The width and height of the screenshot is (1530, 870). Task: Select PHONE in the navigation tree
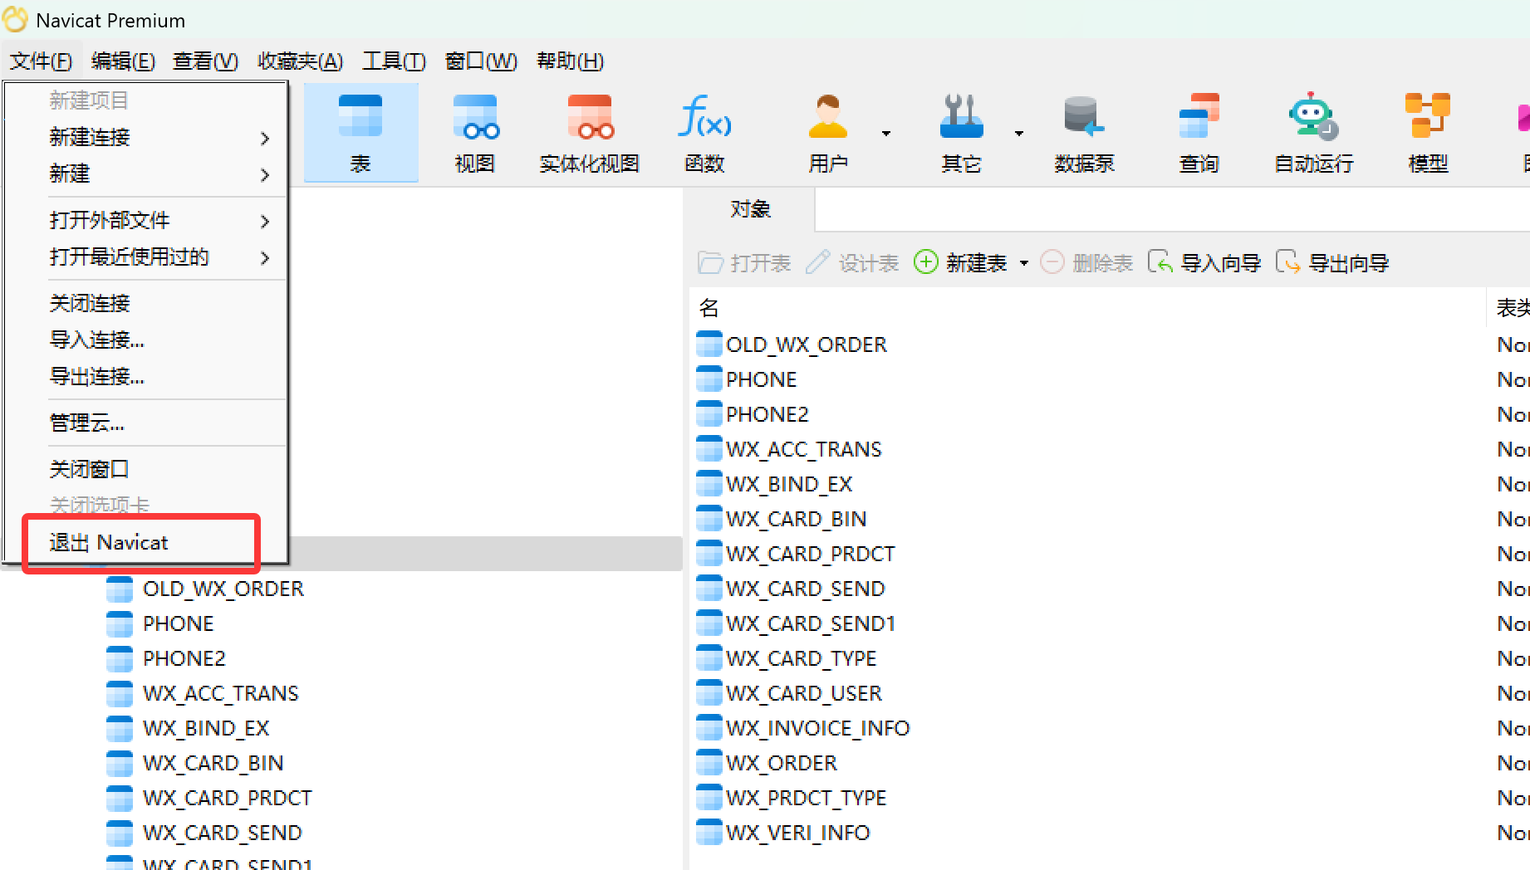click(x=160, y=623)
